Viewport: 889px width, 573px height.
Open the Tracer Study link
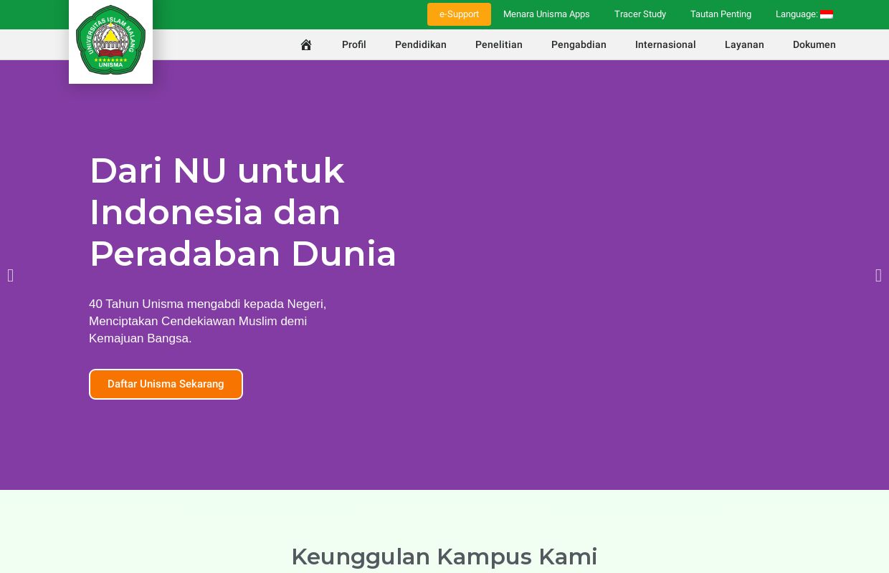640,14
